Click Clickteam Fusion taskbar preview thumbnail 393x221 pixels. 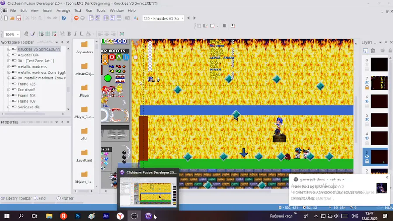(x=148, y=192)
